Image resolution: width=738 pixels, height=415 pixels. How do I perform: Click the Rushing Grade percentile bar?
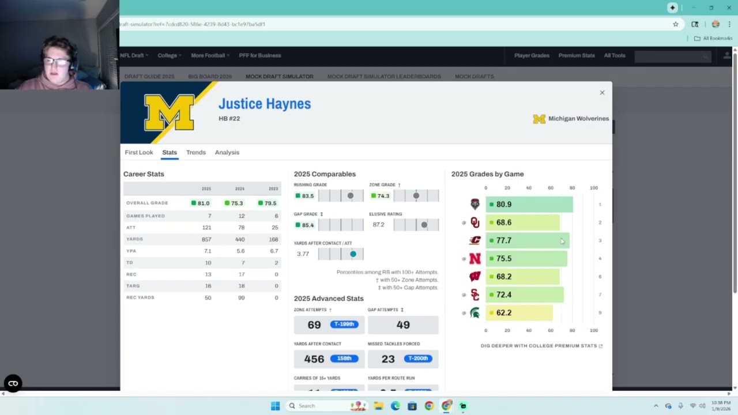[x=341, y=196]
